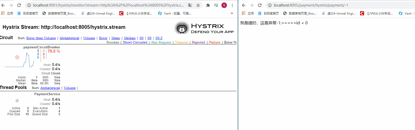The width and height of the screenshot is (415, 130).
Task: Open 数据表格页面_Boo... bookmark in left browser
Action: 59,13
